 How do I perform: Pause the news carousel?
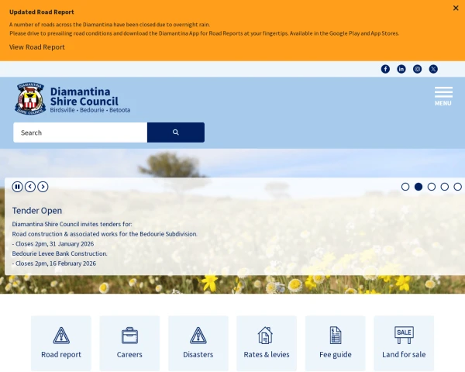(17, 187)
